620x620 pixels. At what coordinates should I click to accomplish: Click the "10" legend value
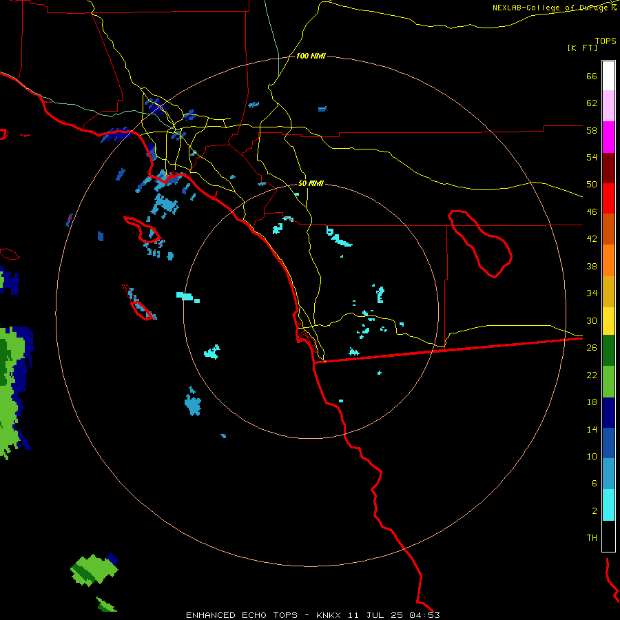click(592, 456)
